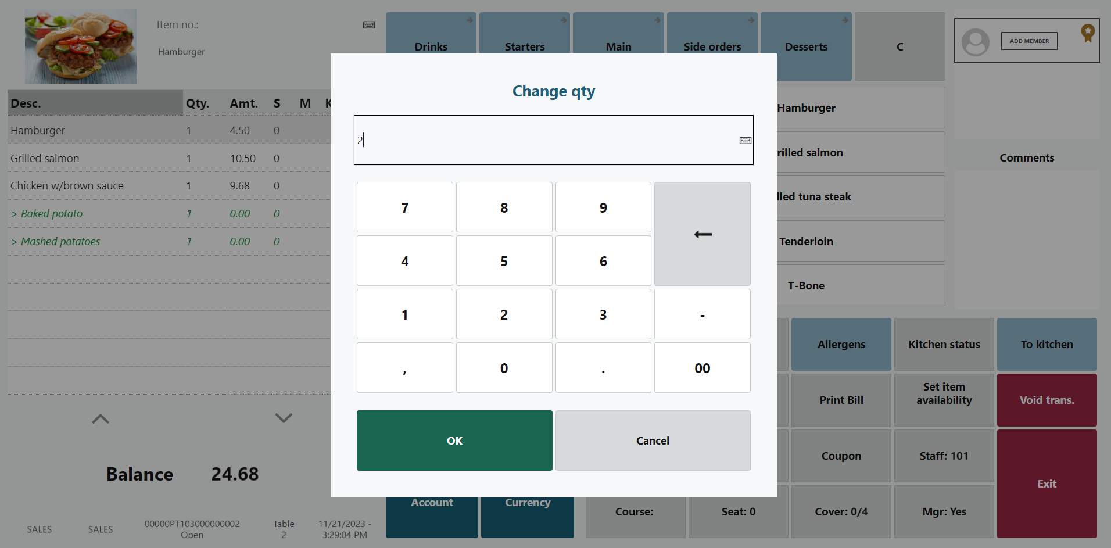This screenshot has width=1111, height=548.
Task: Tap numpad key 4
Action: pyautogui.click(x=405, y=261)
